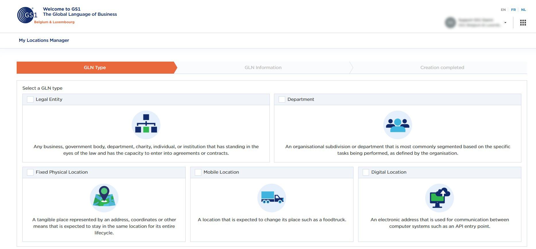Image resolution: width=536 pixels, height=249 pixels.
Task: Open the GLN Information step
Action: coord(263,68)
